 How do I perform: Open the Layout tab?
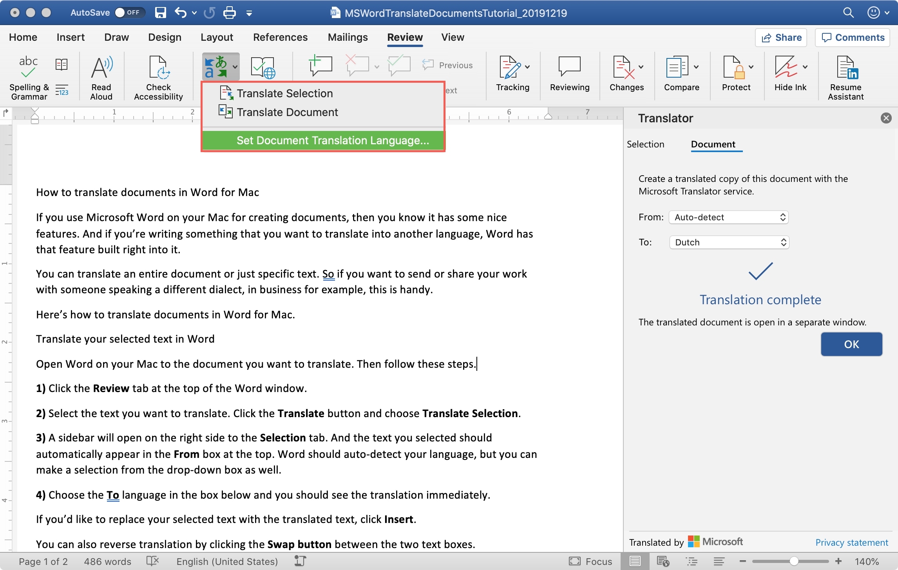coord(217,37)
